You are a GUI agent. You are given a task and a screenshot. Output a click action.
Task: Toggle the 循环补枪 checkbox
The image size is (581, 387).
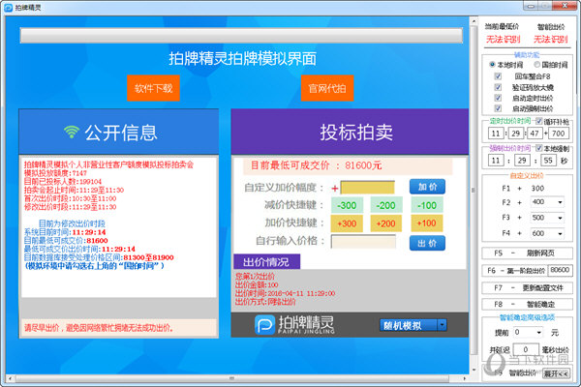click(539, 121)
